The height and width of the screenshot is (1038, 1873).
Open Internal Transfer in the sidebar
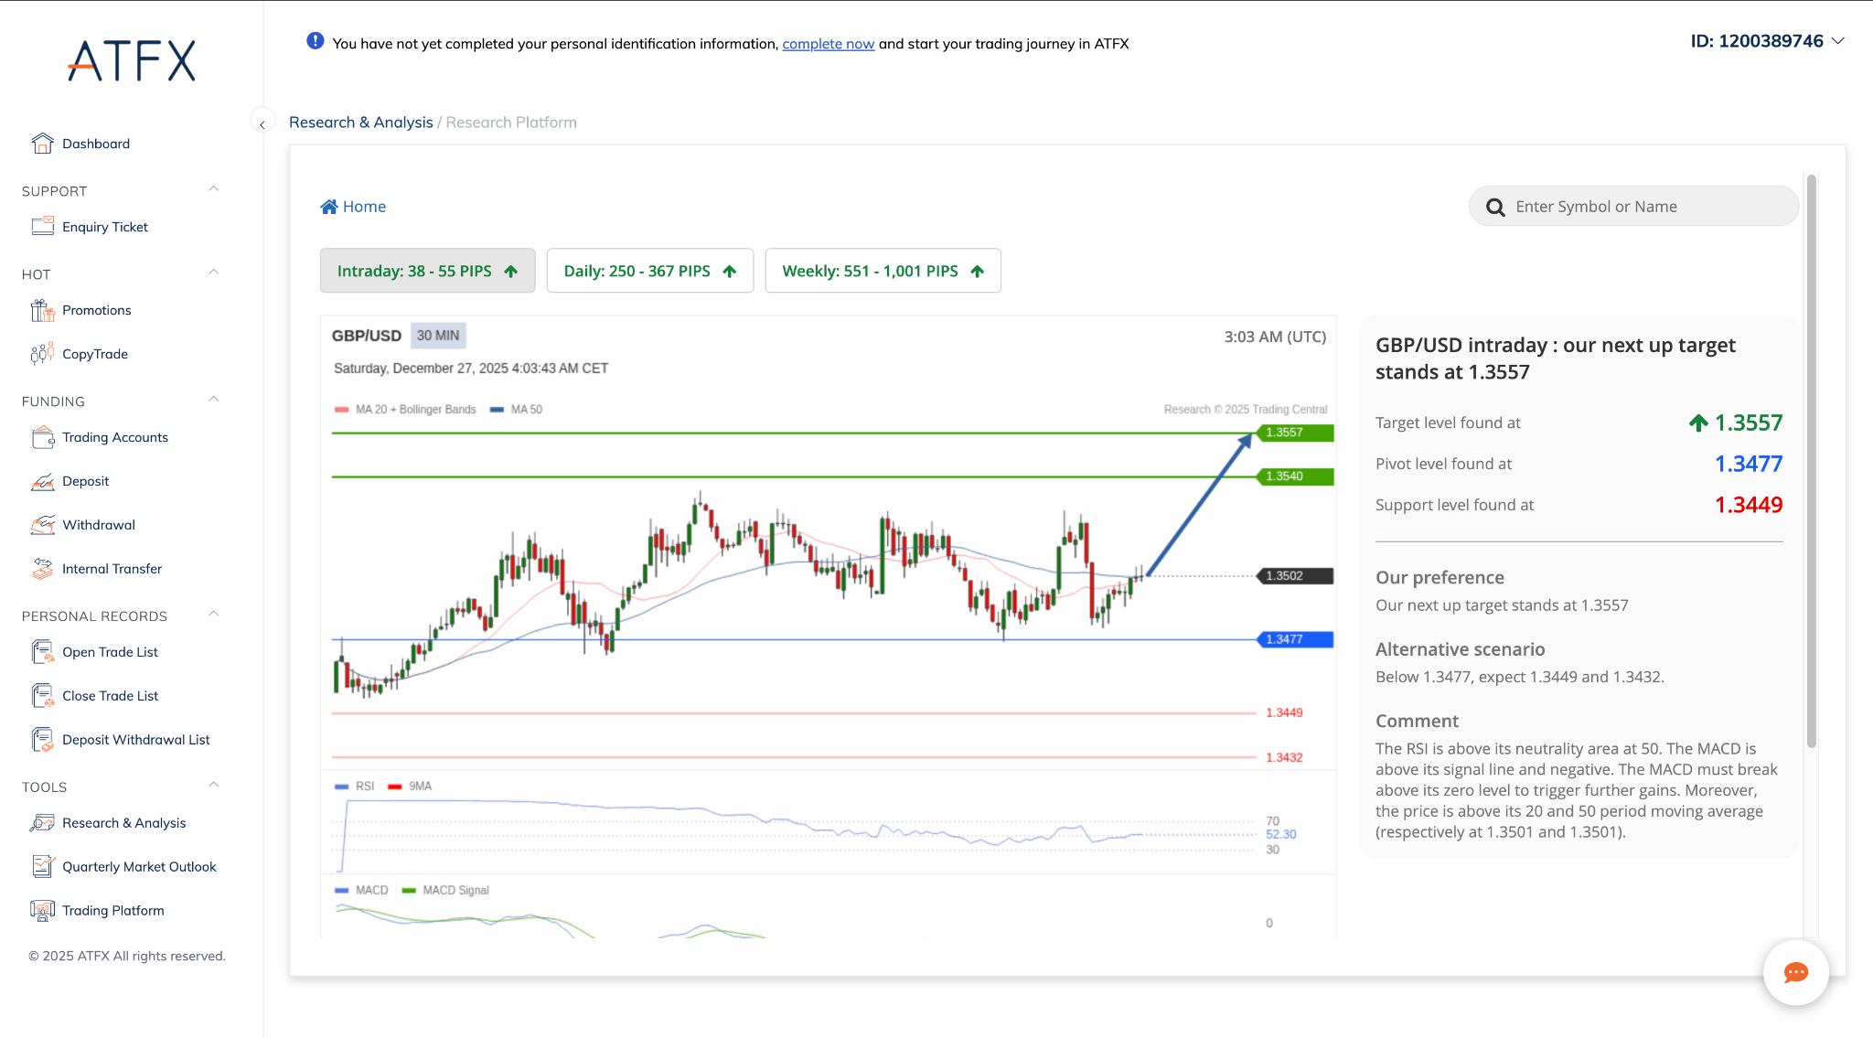pos(112,569)
